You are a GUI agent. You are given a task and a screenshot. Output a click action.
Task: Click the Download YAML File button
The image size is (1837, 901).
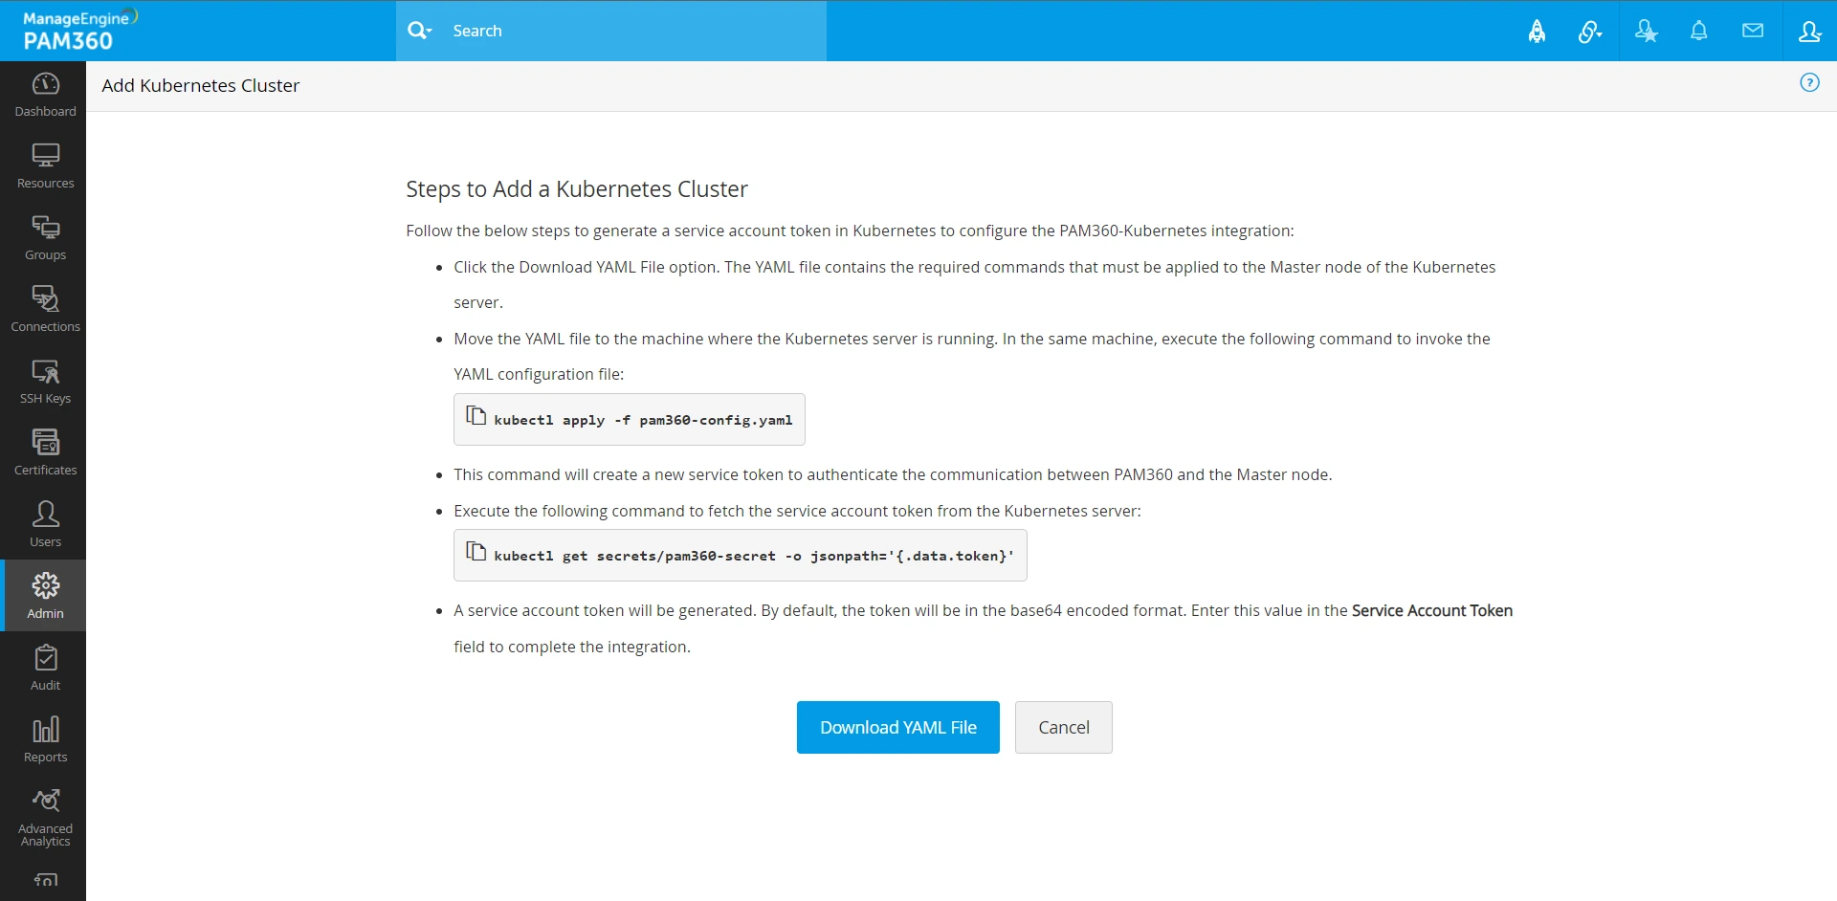(x=897, y=728)
